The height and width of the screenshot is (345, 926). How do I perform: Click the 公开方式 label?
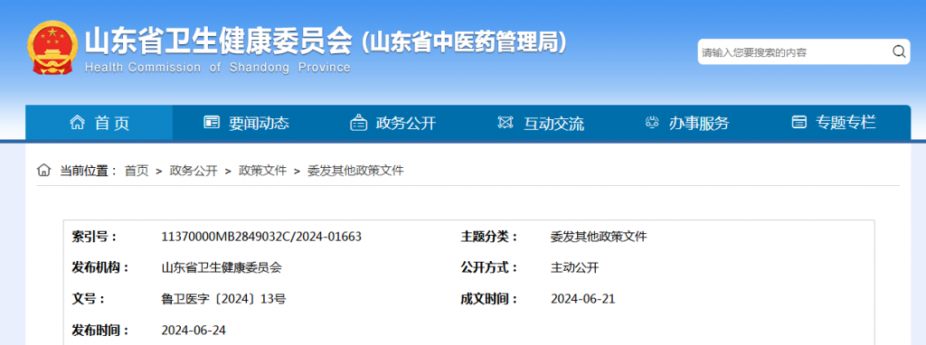tap(489, 267)
